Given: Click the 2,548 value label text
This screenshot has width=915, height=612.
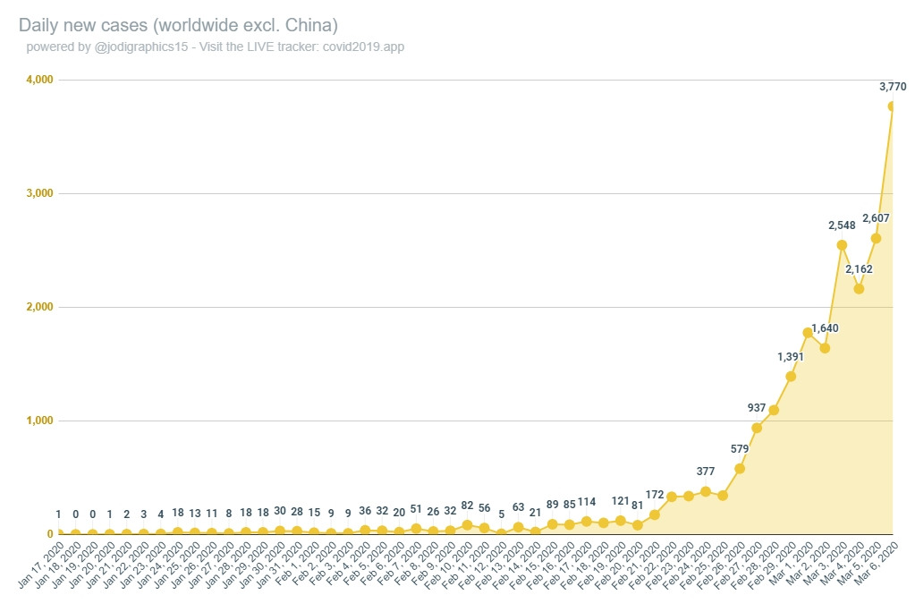Looking at the screenshot, I should 842,225.
